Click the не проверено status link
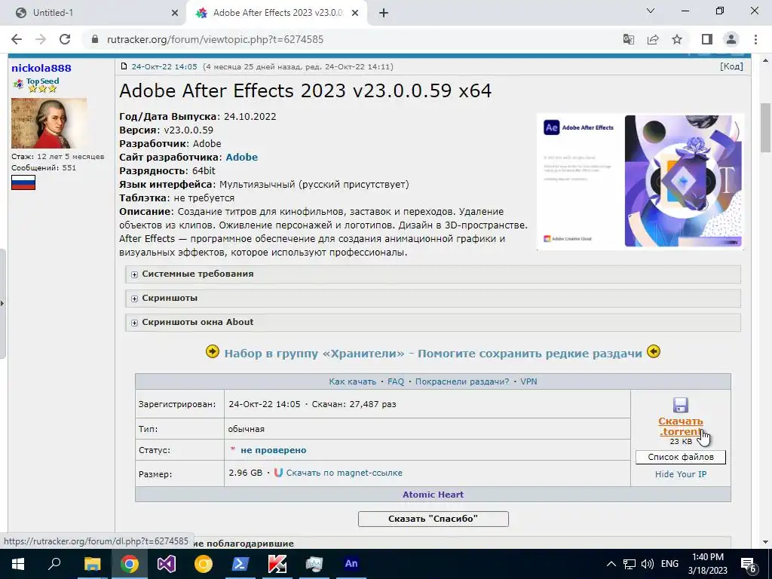772x579 pixels. click(273, 450)
